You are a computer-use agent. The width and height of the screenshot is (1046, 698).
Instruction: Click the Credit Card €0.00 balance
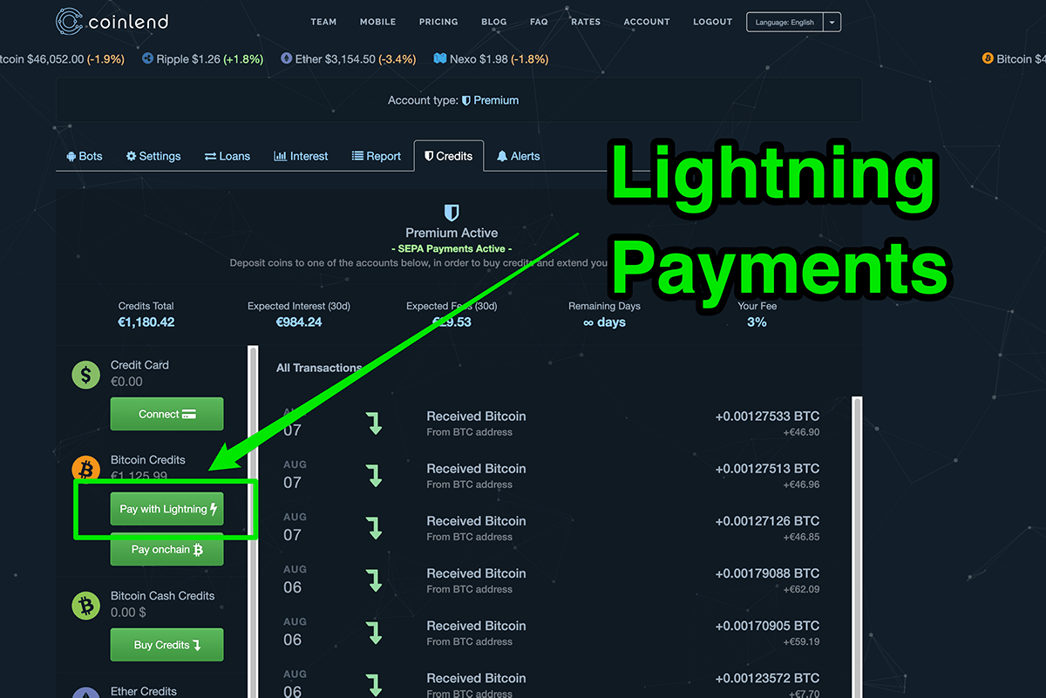coord(126,382)
